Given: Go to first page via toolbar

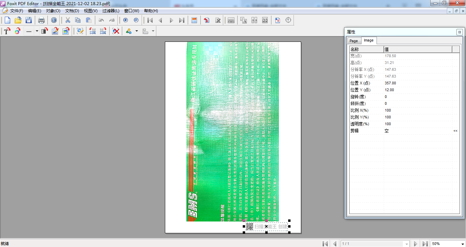Looking at the screenshot, I should pyautogui.click(x=150, y=20).
